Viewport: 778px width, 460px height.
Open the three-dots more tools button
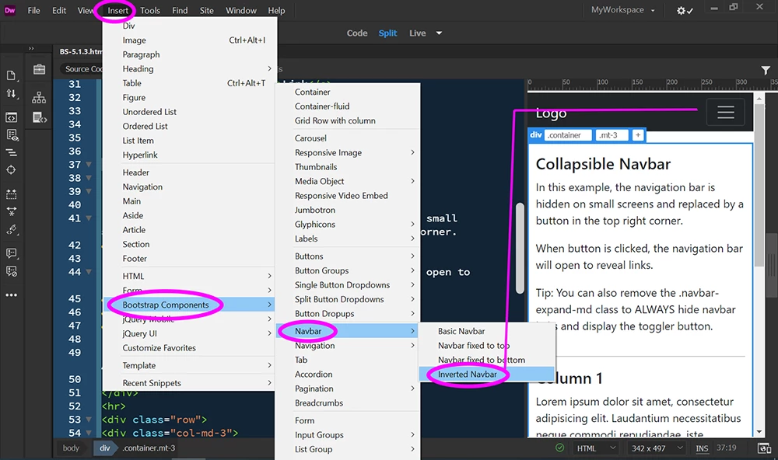(11, 295)
